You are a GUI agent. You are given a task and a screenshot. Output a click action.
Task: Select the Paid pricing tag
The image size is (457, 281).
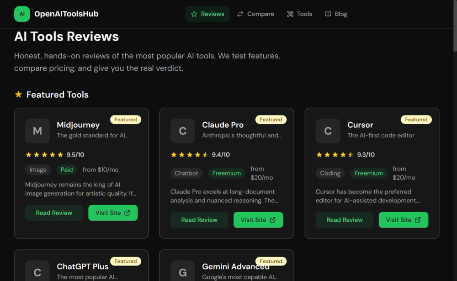click(67, 170)
